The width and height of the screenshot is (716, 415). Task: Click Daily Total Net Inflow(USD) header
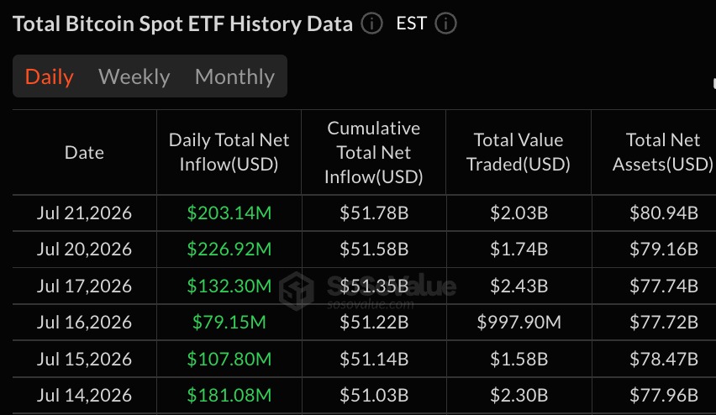229,152
